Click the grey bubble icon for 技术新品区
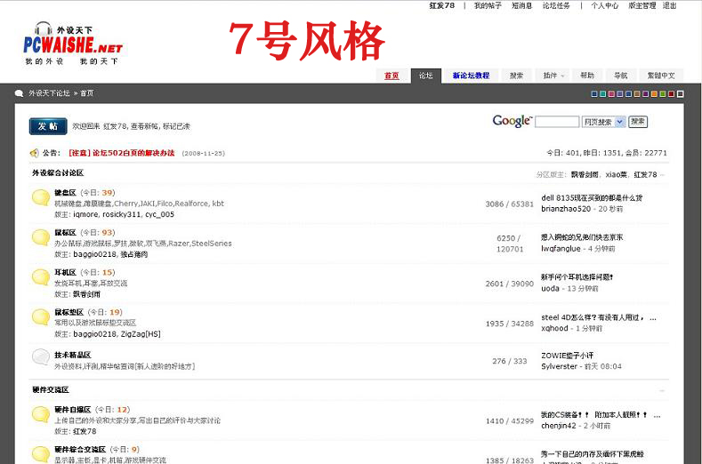The width and height of the screenshot is (702, 464). pos(41,356)
